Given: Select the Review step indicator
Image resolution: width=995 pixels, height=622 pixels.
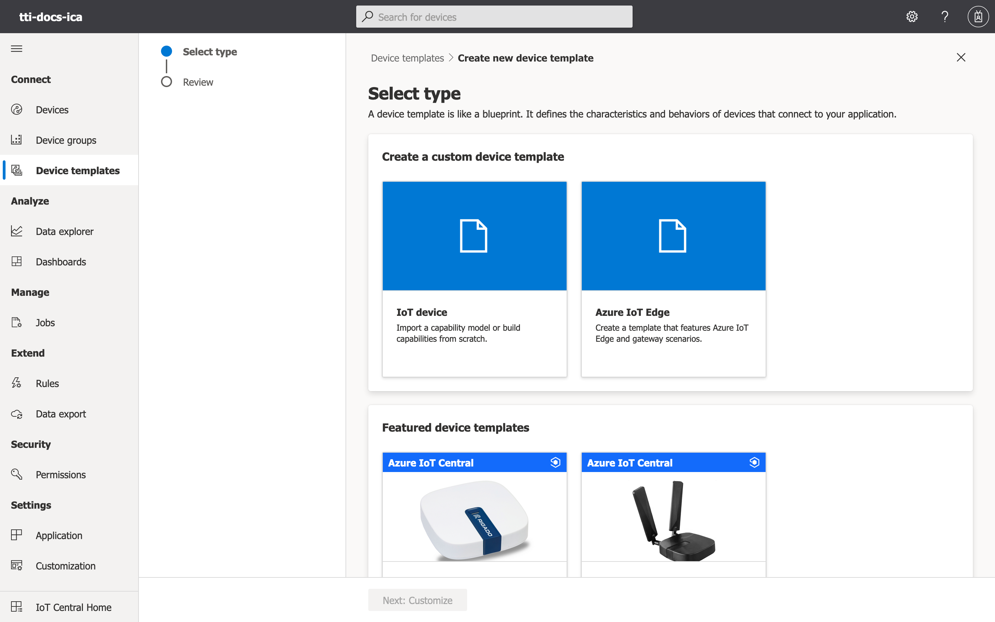Looking at the screenshot, I should [166, 82].
